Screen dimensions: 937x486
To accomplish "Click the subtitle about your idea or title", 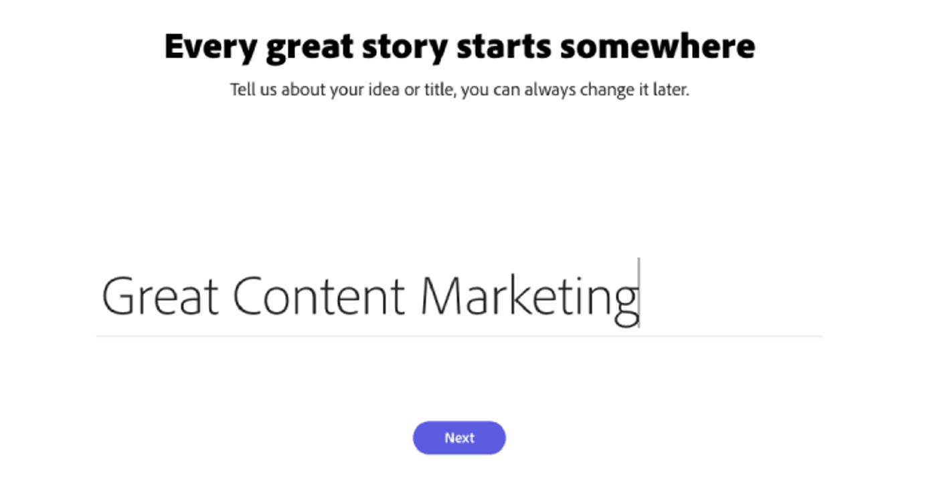I will click(459, 89).
